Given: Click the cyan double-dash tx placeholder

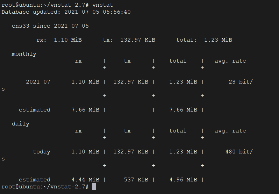Looking at the screenshot, I should (127, 110).
